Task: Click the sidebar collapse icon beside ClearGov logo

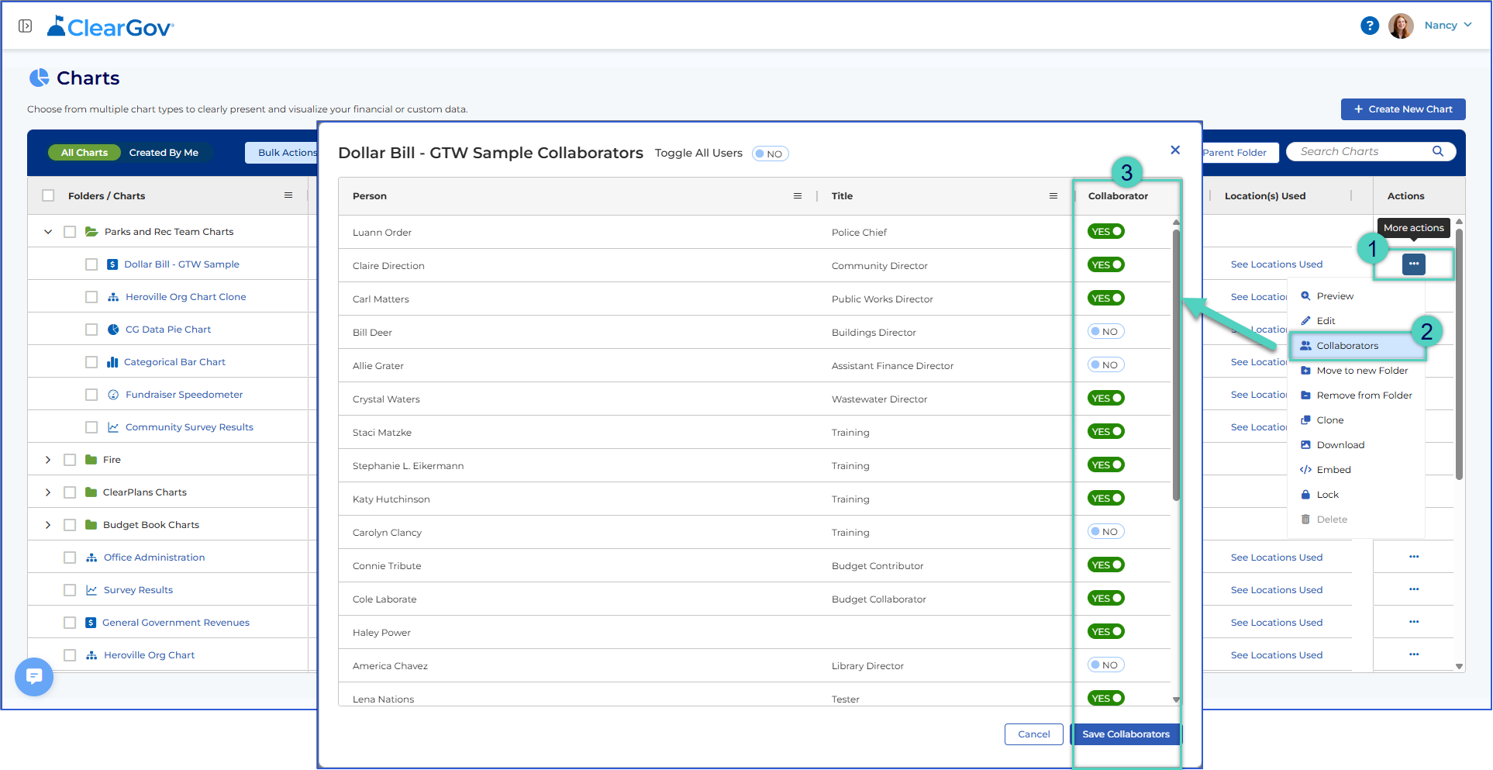Action: tap(25, 26)
